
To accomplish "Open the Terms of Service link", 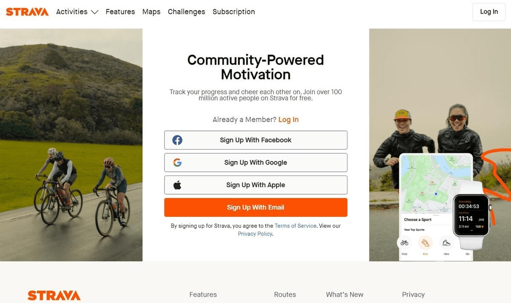I will click(x=295, y=226).
